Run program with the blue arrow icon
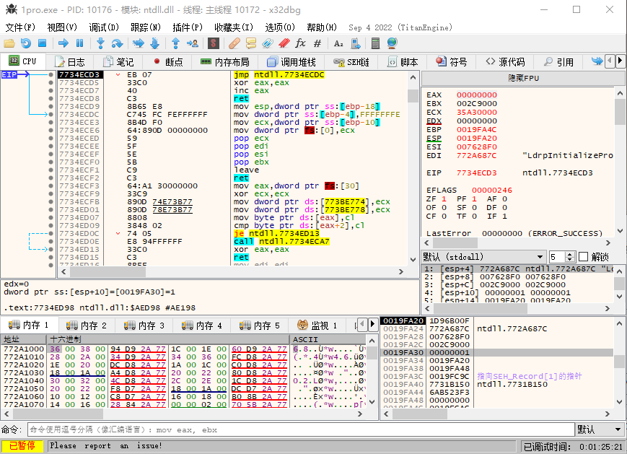The height and width of the screenshot is (454, 627). [x=63, y=43]
